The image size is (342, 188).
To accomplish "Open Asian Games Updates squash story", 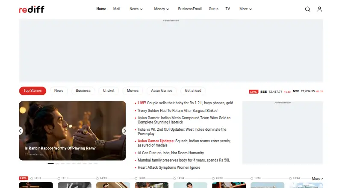I will pyautogui.click(x=184, y=143).
